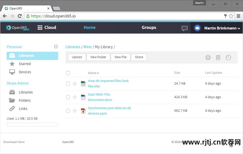
Task: Click the Size column header
Action: (177, 73)
